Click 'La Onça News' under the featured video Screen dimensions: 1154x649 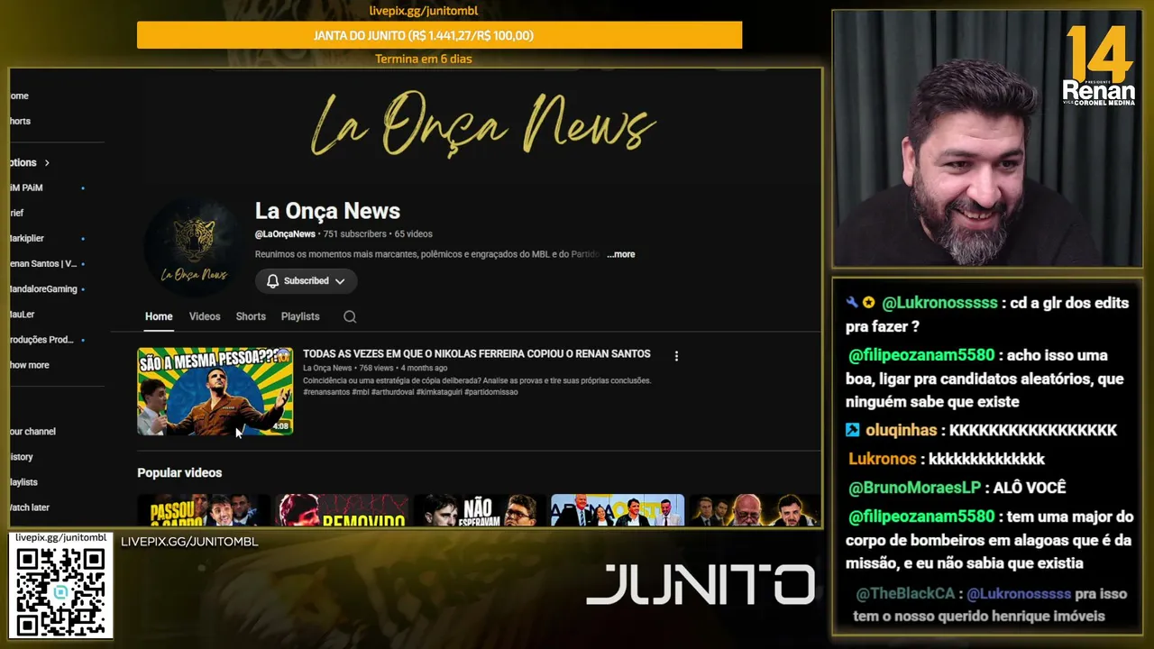pos(327,368)
